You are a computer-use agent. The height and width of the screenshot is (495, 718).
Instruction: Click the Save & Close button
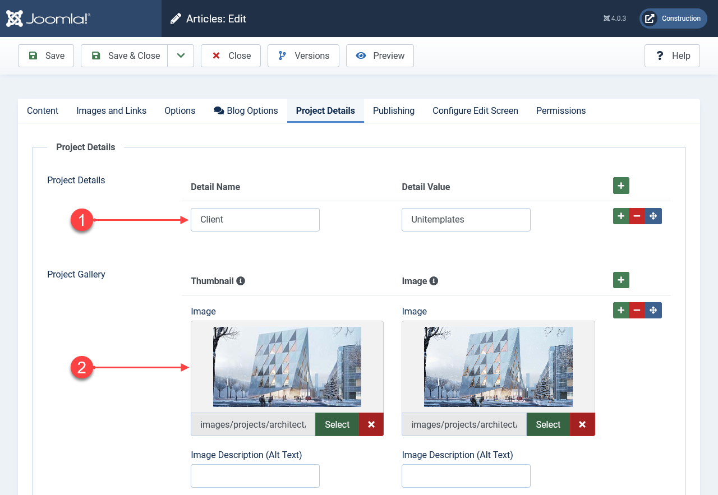(x=125, y=55)
